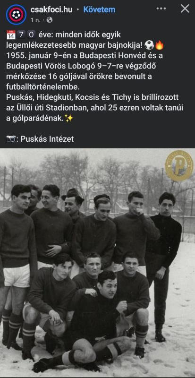195x378 pixels.
Task: Tap the fire emoji in caption
Action: coord(159,45)
